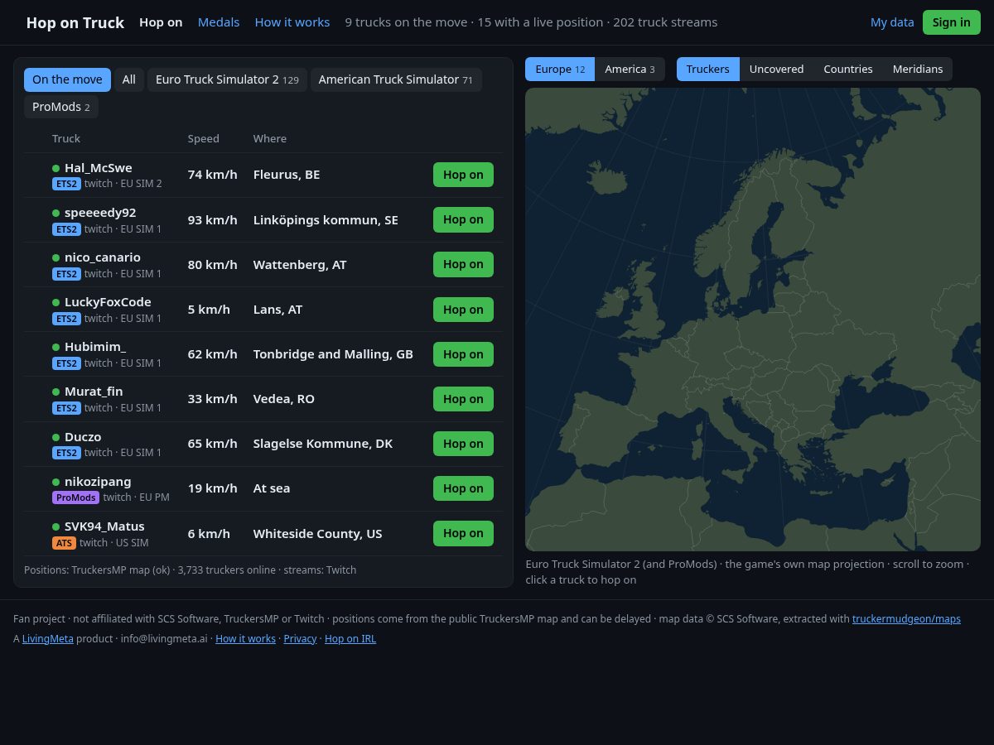Viewport: 994px width, 745px height.
Task: Filter by Euro Truck Simulator 2
Action: [227, 79]
